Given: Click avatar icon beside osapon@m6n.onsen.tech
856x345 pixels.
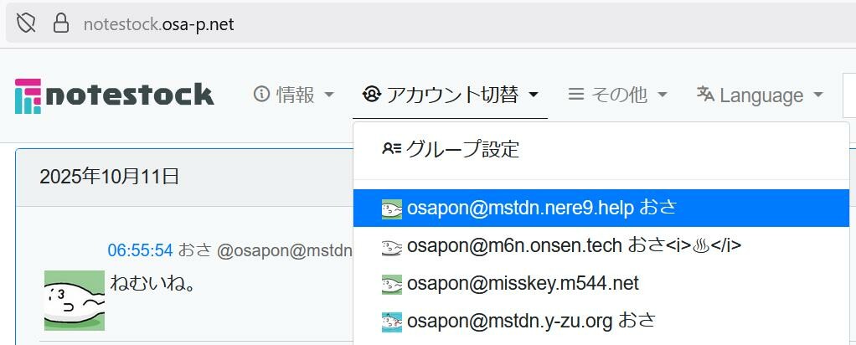Looking at the screenshot, I should pyautogui.click(x=392, y=246).
